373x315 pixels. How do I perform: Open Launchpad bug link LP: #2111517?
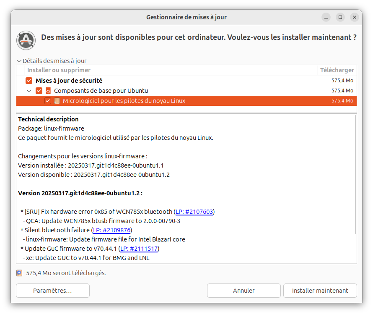[139, 249]
